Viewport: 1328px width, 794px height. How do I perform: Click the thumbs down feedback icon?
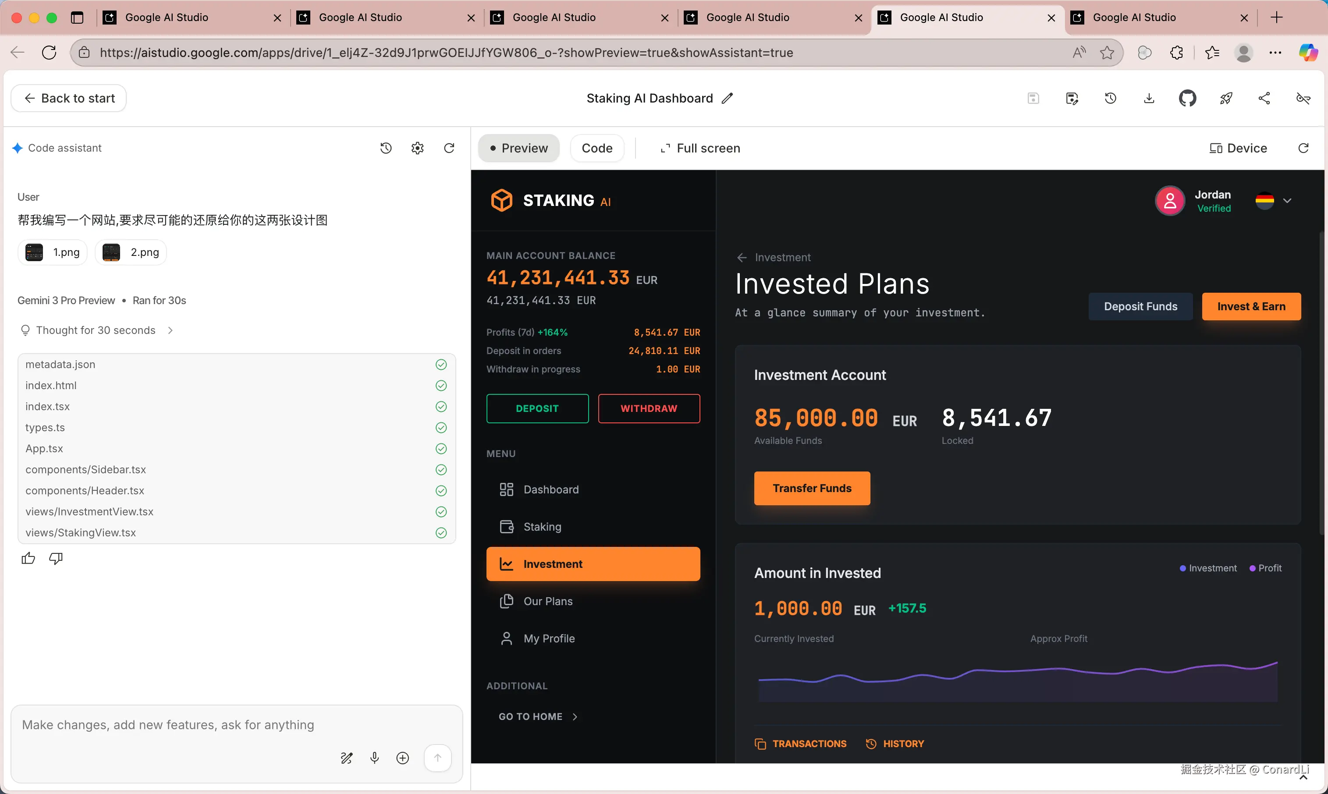pos(56,559)
